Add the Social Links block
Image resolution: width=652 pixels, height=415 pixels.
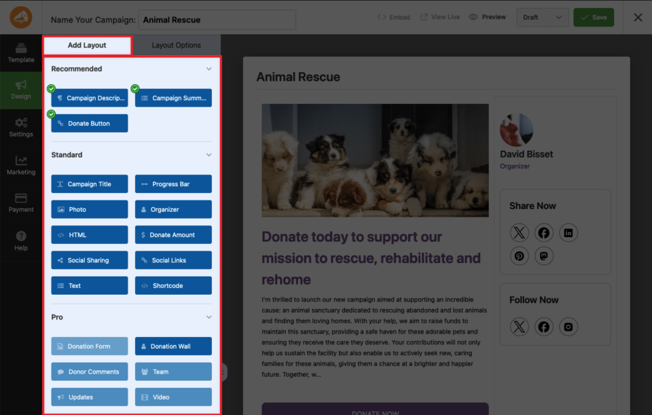point(173,260)
